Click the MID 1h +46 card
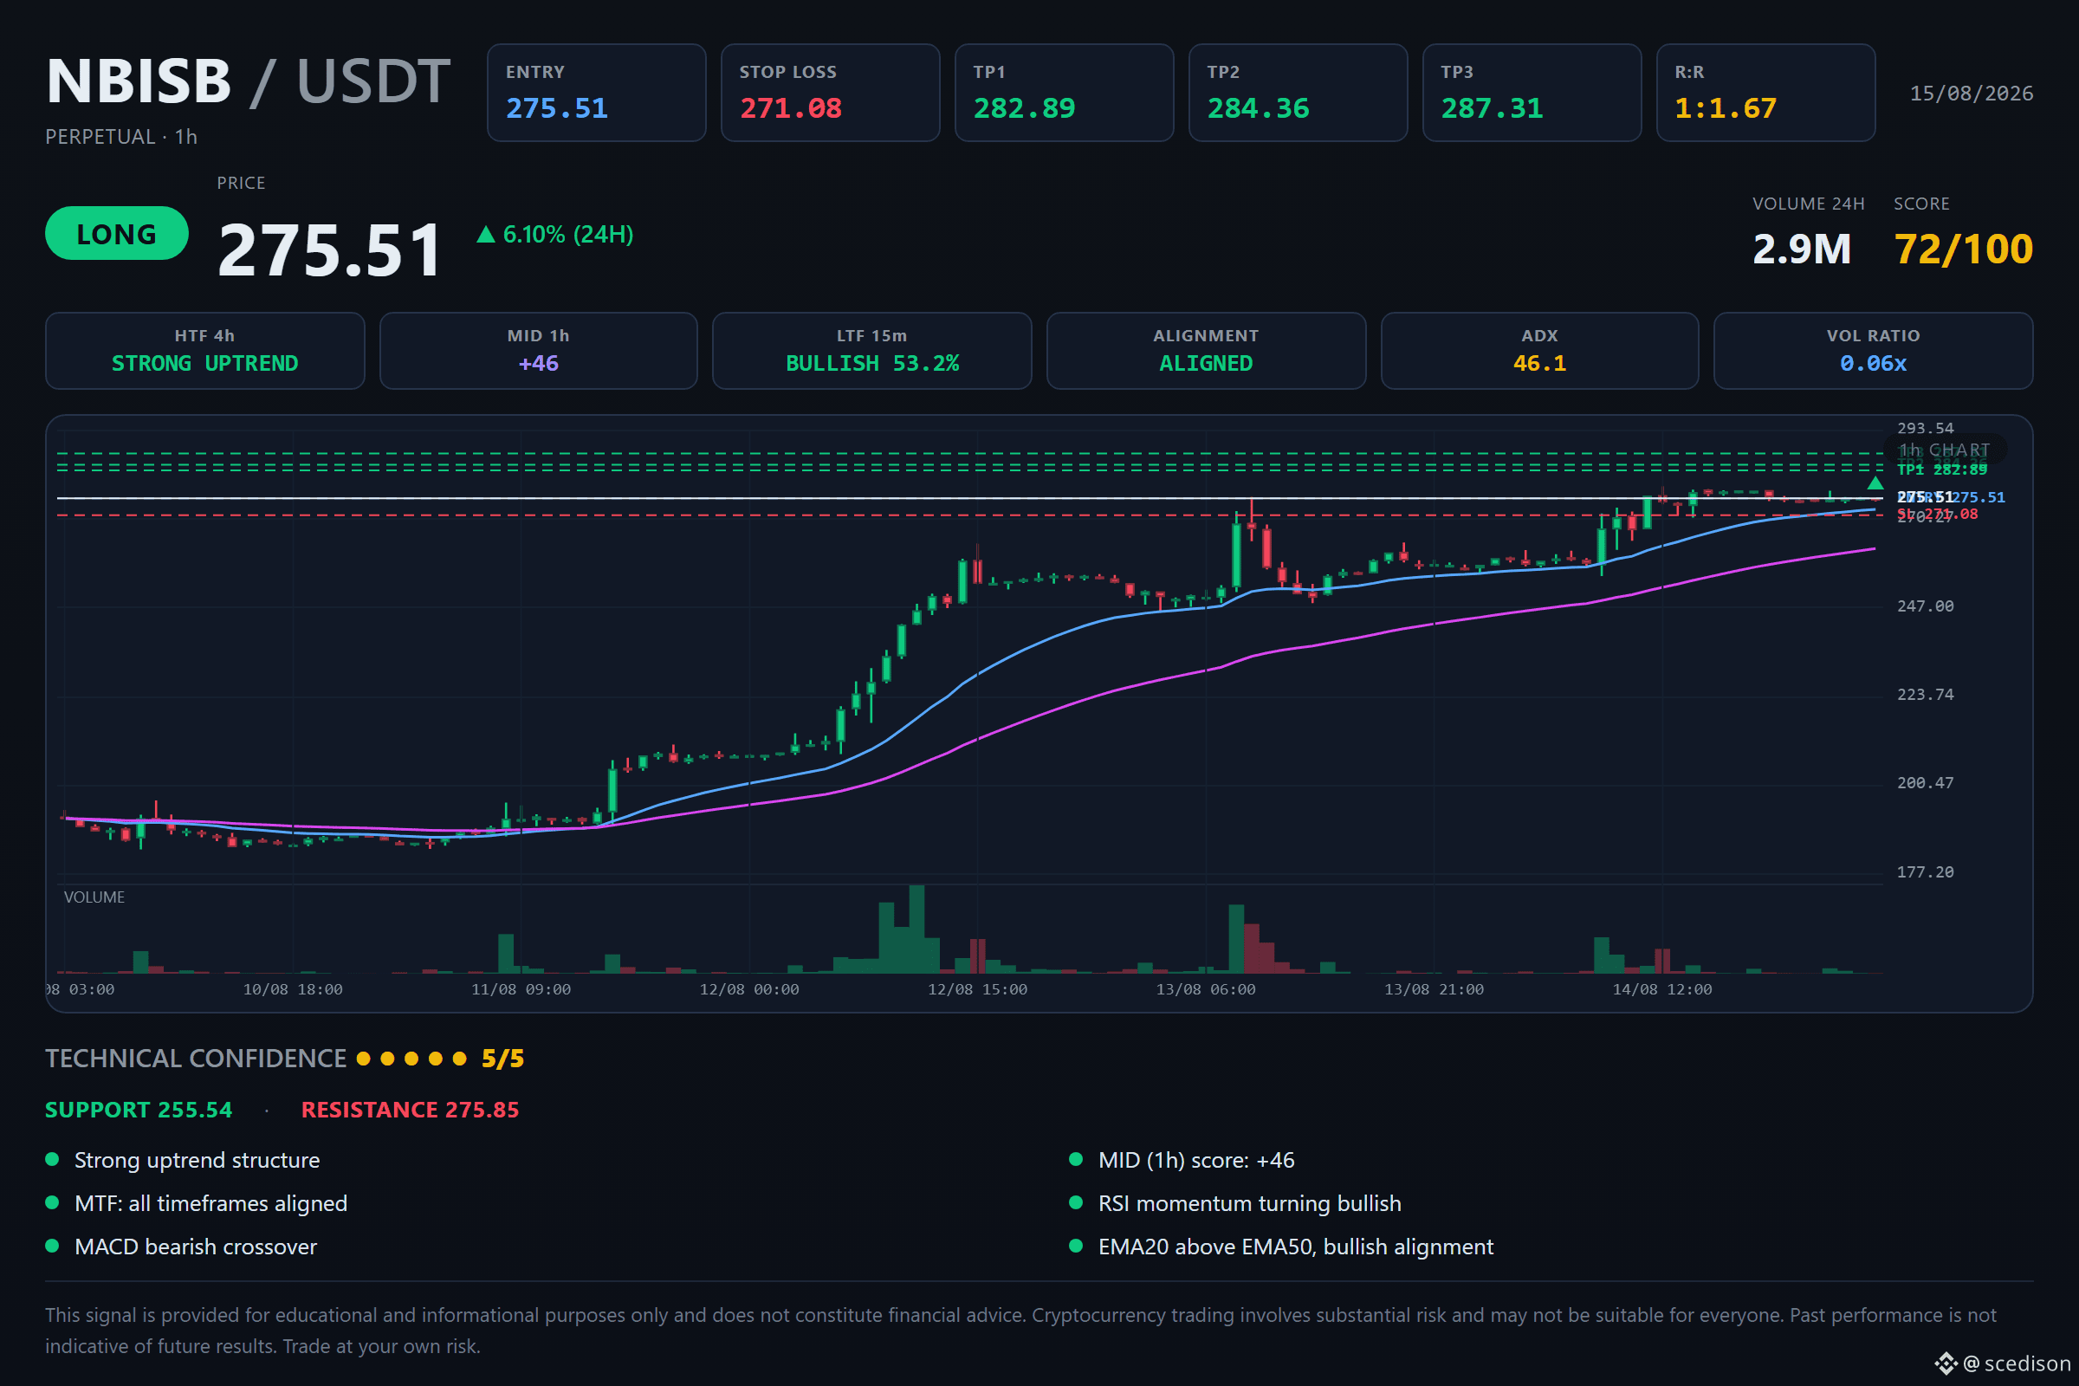The height and width of the screenshot is (1386, 2079). pyautogui.click(x=538, y=351)
